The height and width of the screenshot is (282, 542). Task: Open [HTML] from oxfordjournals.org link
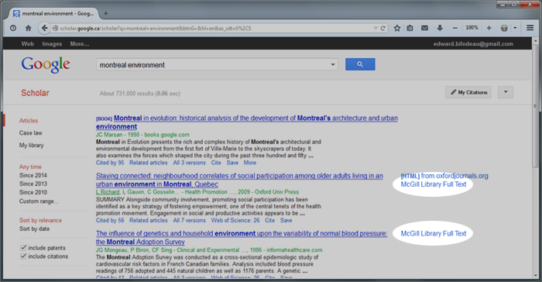pyautogui.click(x=444, y=176)
